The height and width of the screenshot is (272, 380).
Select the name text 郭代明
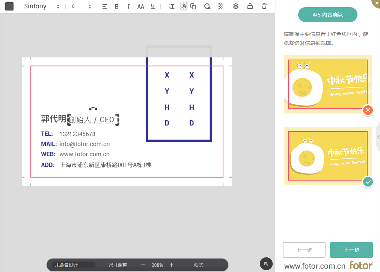pos(54,119)
